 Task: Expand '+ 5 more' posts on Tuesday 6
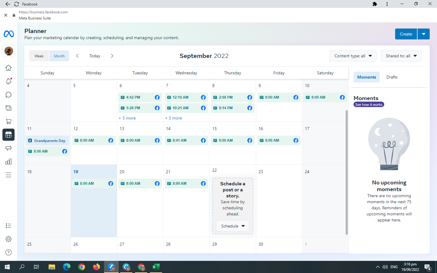click(127, 118)
